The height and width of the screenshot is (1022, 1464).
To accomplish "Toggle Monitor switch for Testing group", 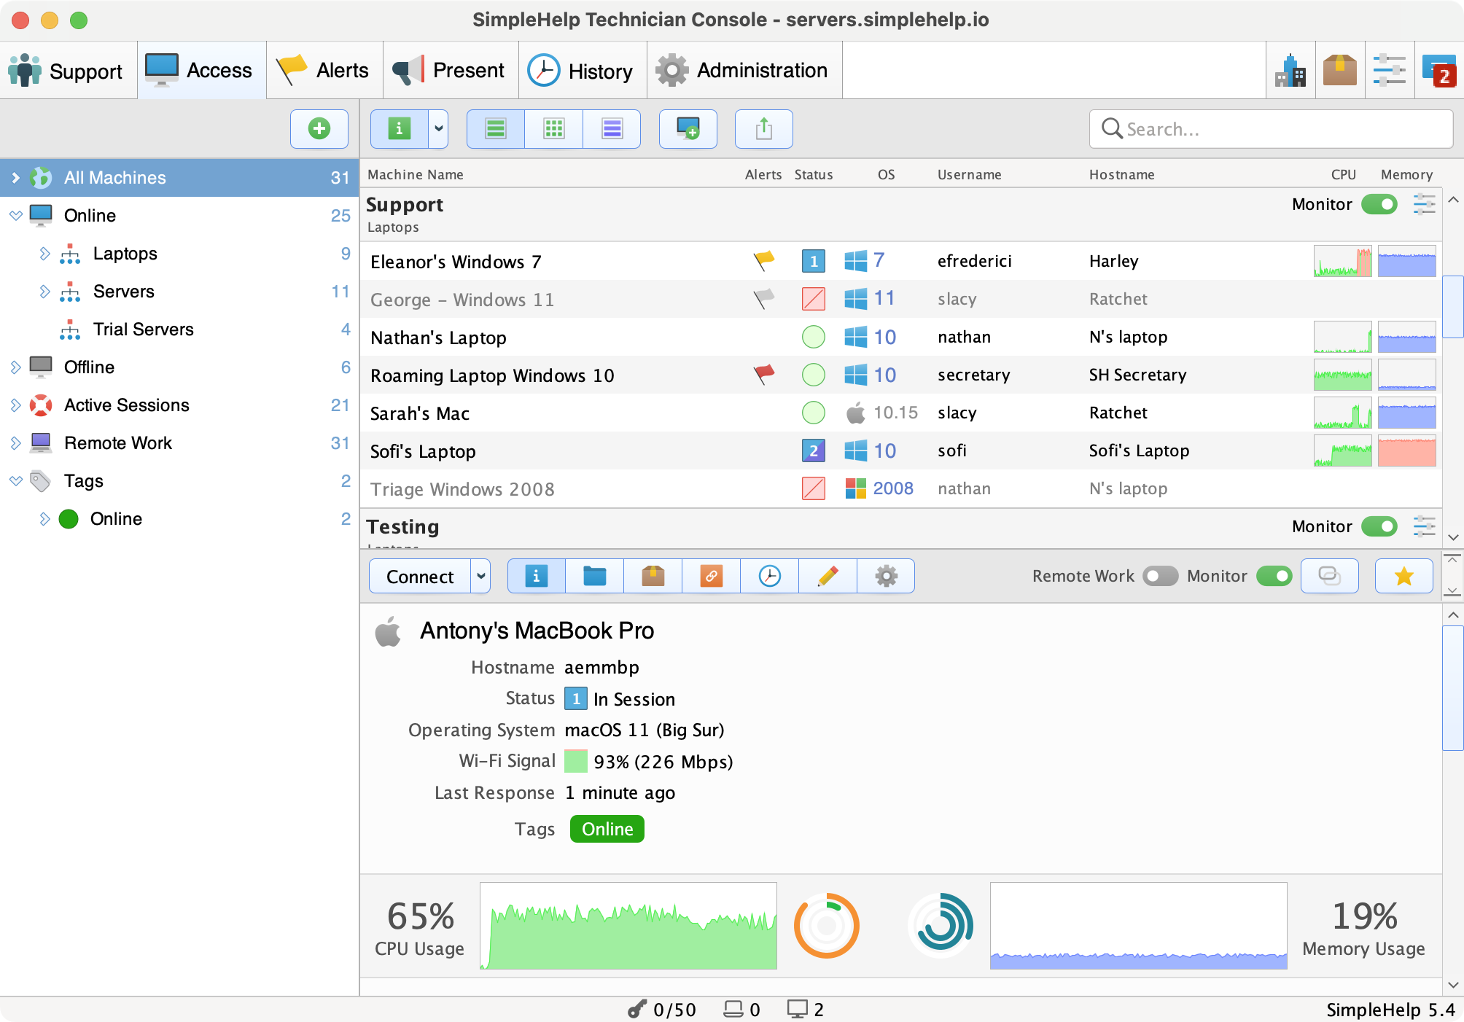I will [1379, 526].
